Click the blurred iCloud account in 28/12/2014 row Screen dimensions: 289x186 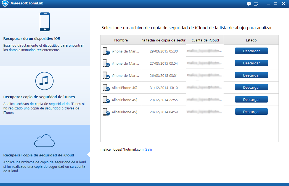tap(205, 111)
